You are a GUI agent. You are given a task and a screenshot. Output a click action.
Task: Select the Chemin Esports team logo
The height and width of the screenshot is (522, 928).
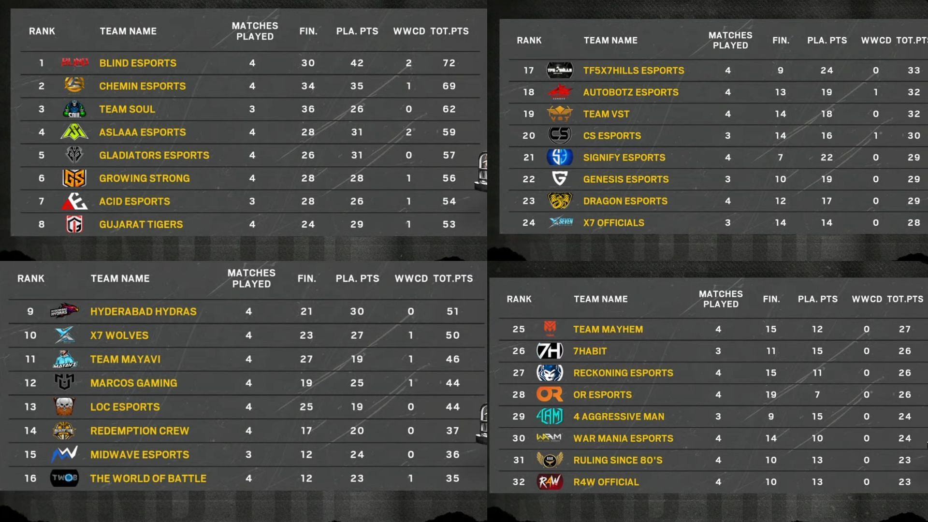(x=72, y=86)
